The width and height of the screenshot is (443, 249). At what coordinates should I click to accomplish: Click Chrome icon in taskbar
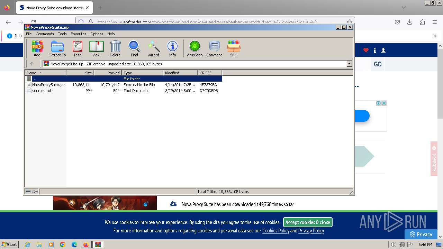63,245
